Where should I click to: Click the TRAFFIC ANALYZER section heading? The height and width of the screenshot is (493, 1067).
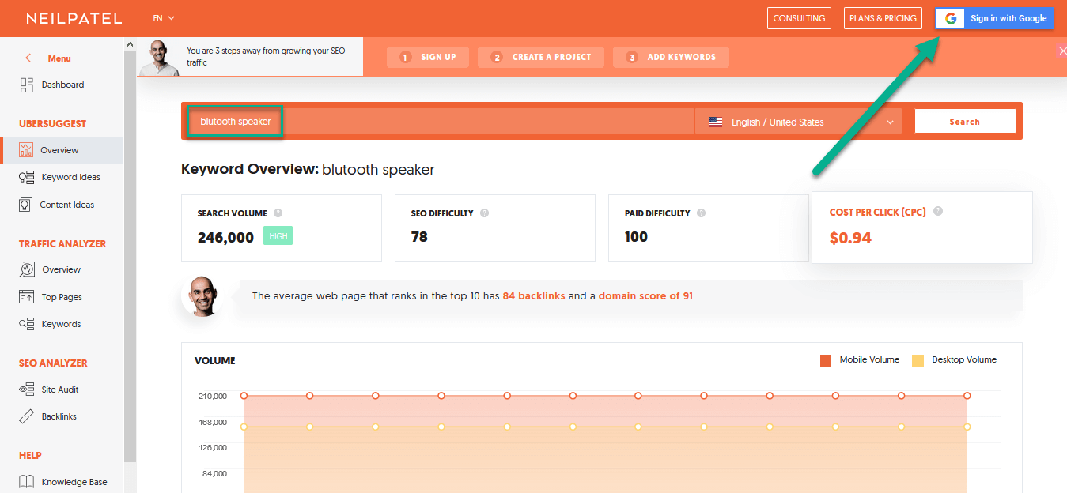click(62, 244)
